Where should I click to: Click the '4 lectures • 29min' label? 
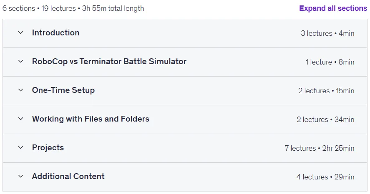(325, 177)
